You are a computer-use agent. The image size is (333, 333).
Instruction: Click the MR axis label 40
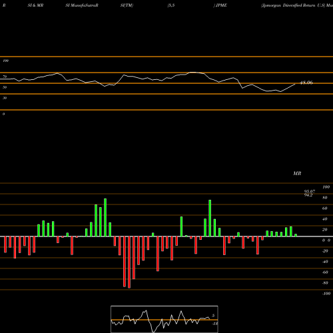[x=324, y=219]
